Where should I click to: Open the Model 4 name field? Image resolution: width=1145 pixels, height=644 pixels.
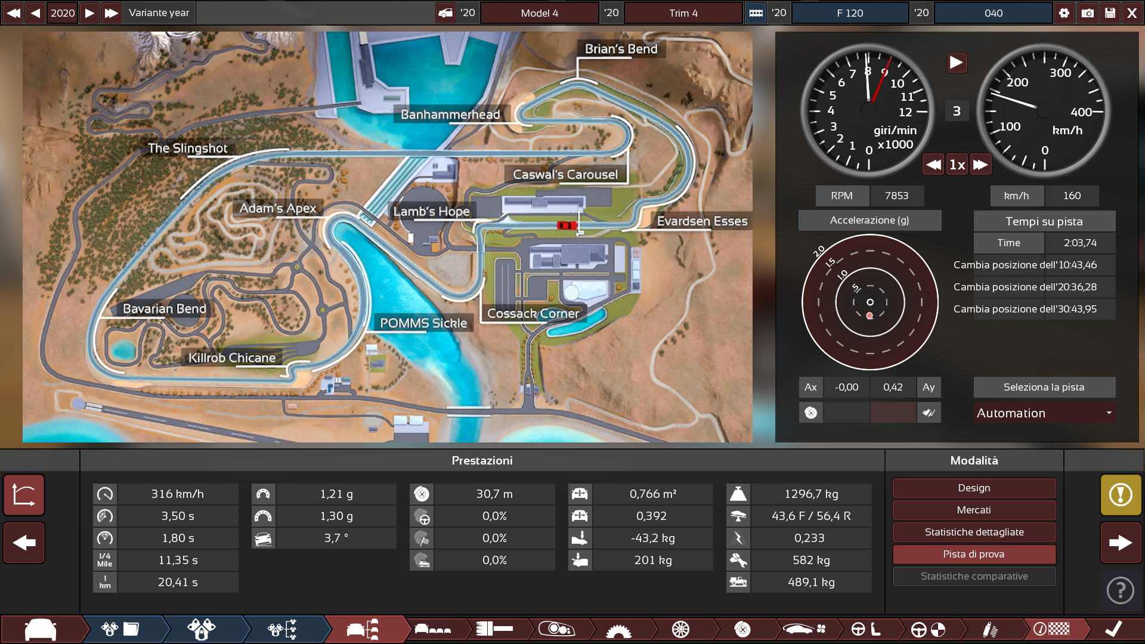click(540, 13)
